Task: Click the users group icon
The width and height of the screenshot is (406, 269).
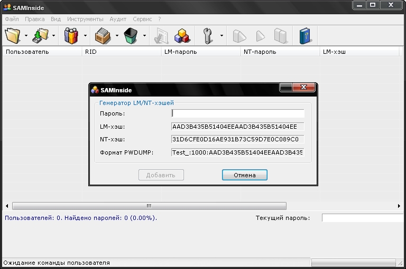Action: tap(71, 36)
